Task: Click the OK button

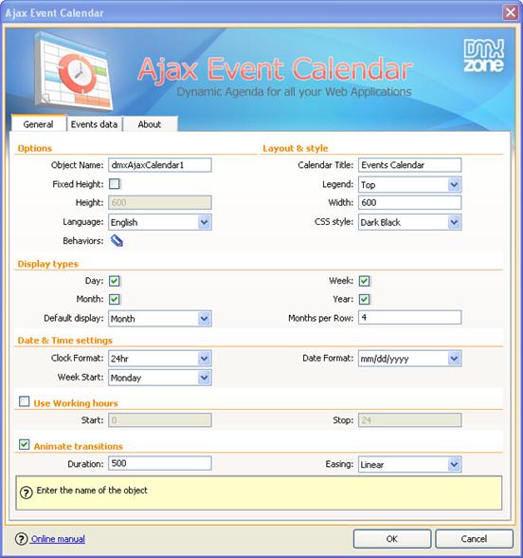Action: [392, 539]
